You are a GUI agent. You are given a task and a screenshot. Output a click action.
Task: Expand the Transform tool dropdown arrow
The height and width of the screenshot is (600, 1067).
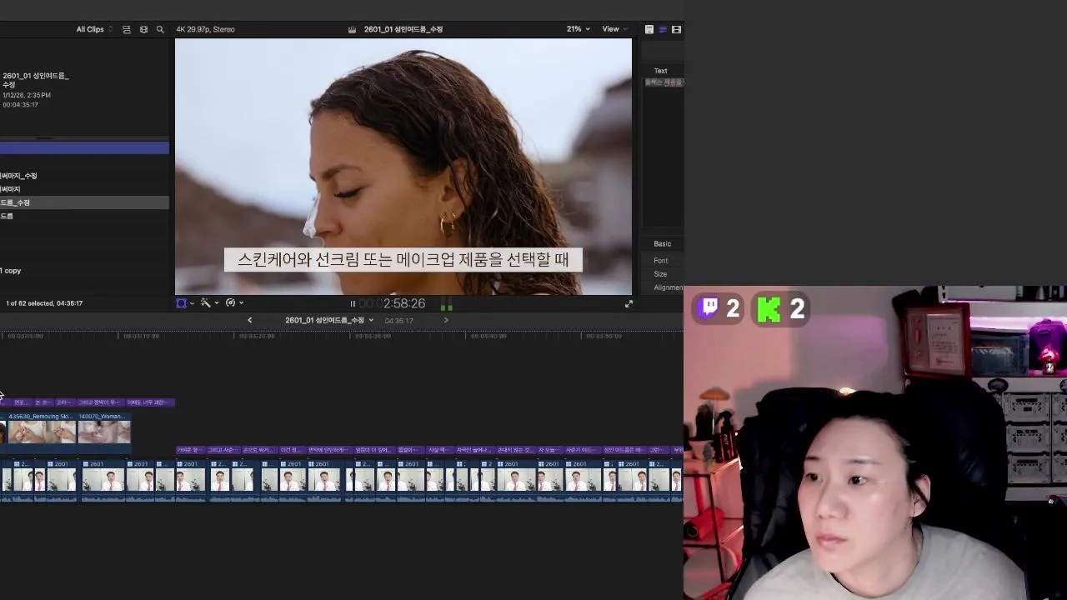(192, 303)
